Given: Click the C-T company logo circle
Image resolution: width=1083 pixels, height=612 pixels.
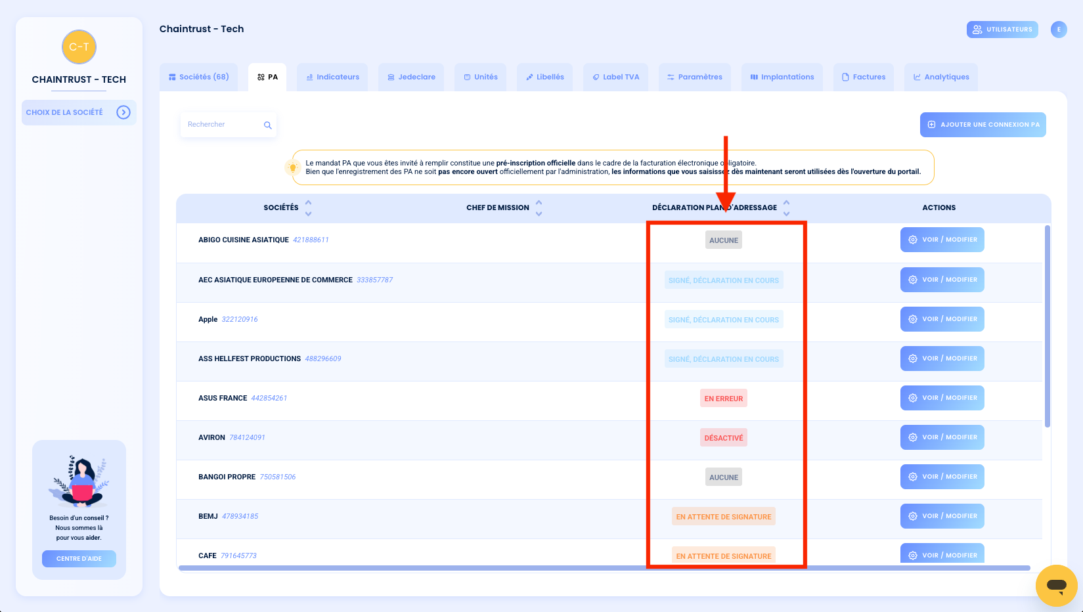Looking at the screenshot, I should tap(79, 47).
